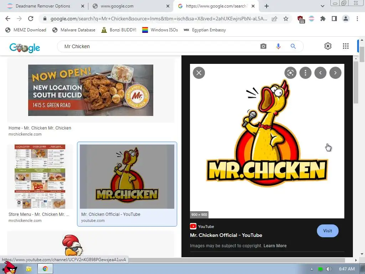Click the 6:47 AM clock
This screenshot has height=274, width=365.
347,269
